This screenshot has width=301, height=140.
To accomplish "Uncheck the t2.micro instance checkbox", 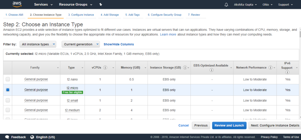I will point(8,90).
